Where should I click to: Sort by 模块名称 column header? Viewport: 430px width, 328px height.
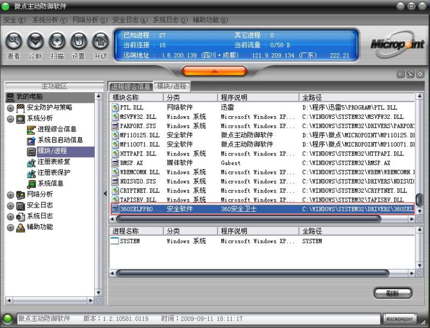(137, 98)
